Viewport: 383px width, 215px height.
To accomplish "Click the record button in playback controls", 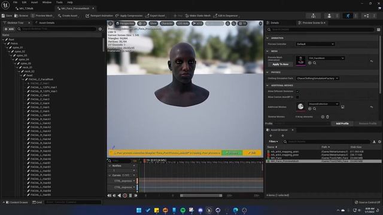I will pyautogui.click(x=125, y=195).
